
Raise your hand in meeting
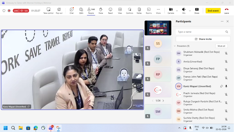click(x=101, y=11)
